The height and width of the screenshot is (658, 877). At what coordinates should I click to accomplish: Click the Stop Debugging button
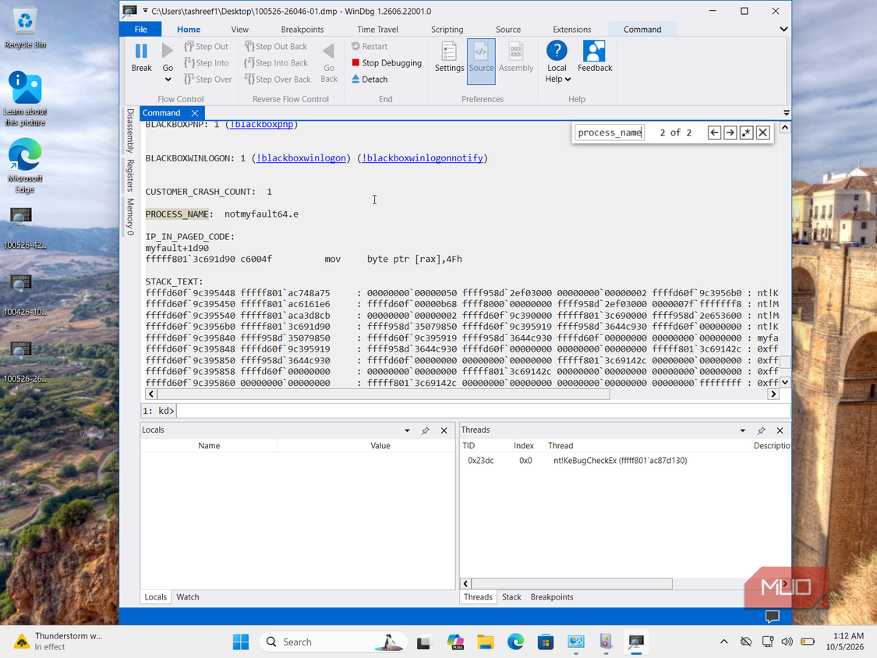[x=387, y=62]
